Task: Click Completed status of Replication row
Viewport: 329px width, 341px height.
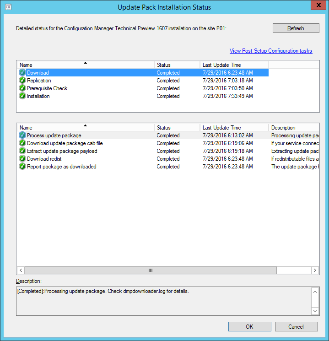Action: (168, 81)
